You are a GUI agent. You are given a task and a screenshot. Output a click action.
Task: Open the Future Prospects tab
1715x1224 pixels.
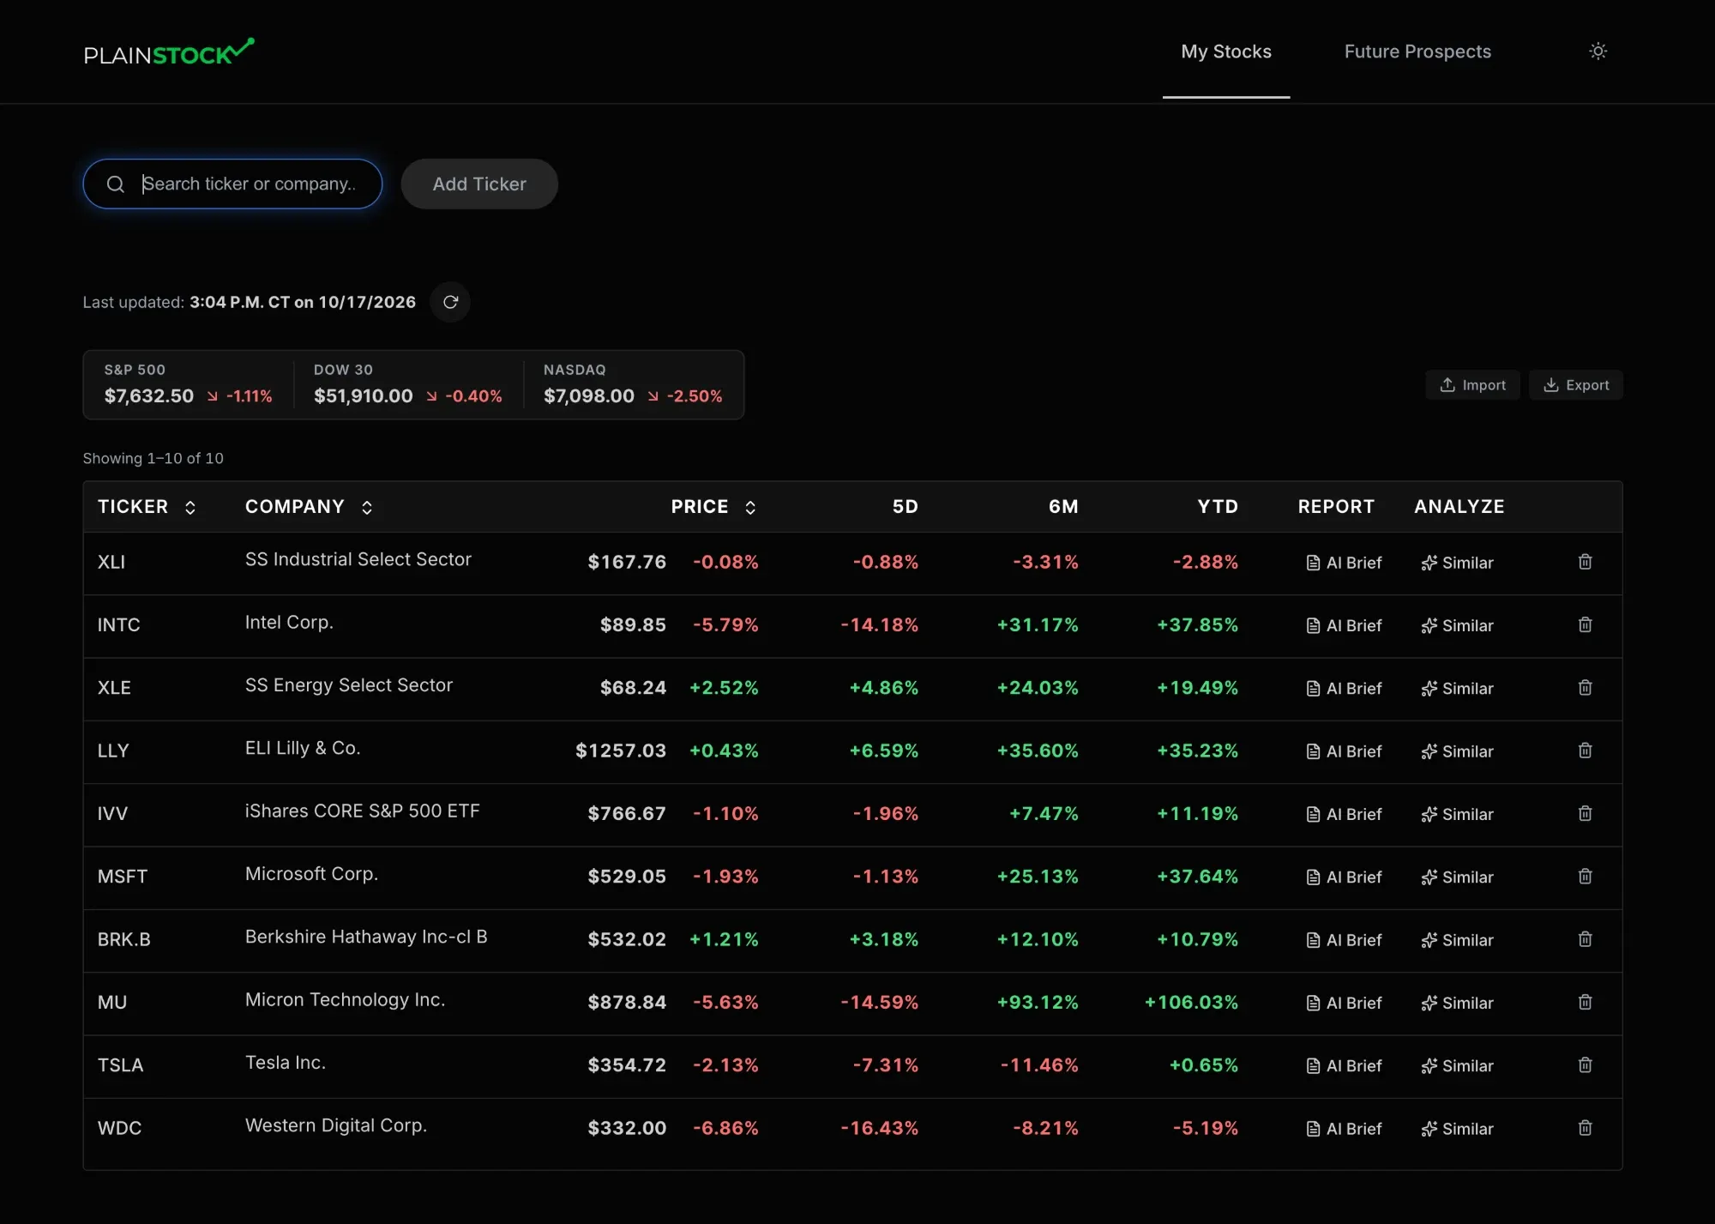[x=1417, y=51]
